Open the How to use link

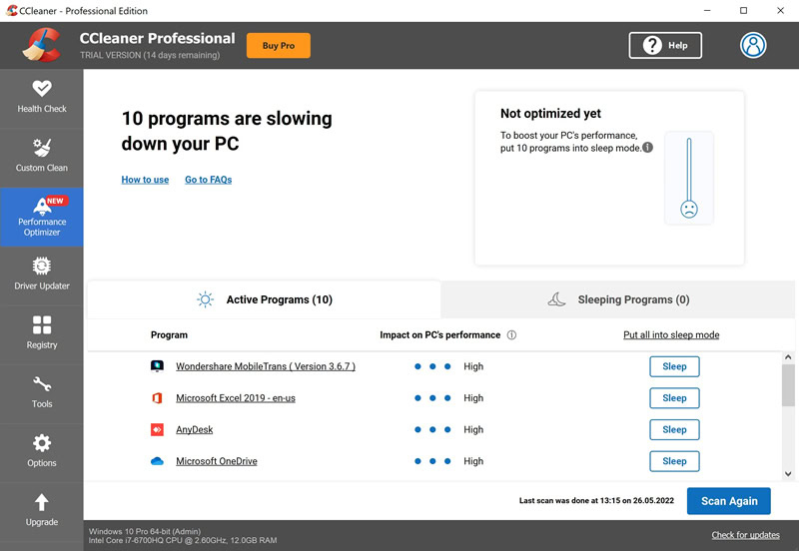pyautogui.click(x=145, y=180)
